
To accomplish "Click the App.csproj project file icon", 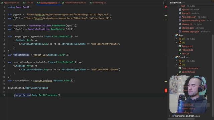I will pyautogui.click(x=180, y=46).
